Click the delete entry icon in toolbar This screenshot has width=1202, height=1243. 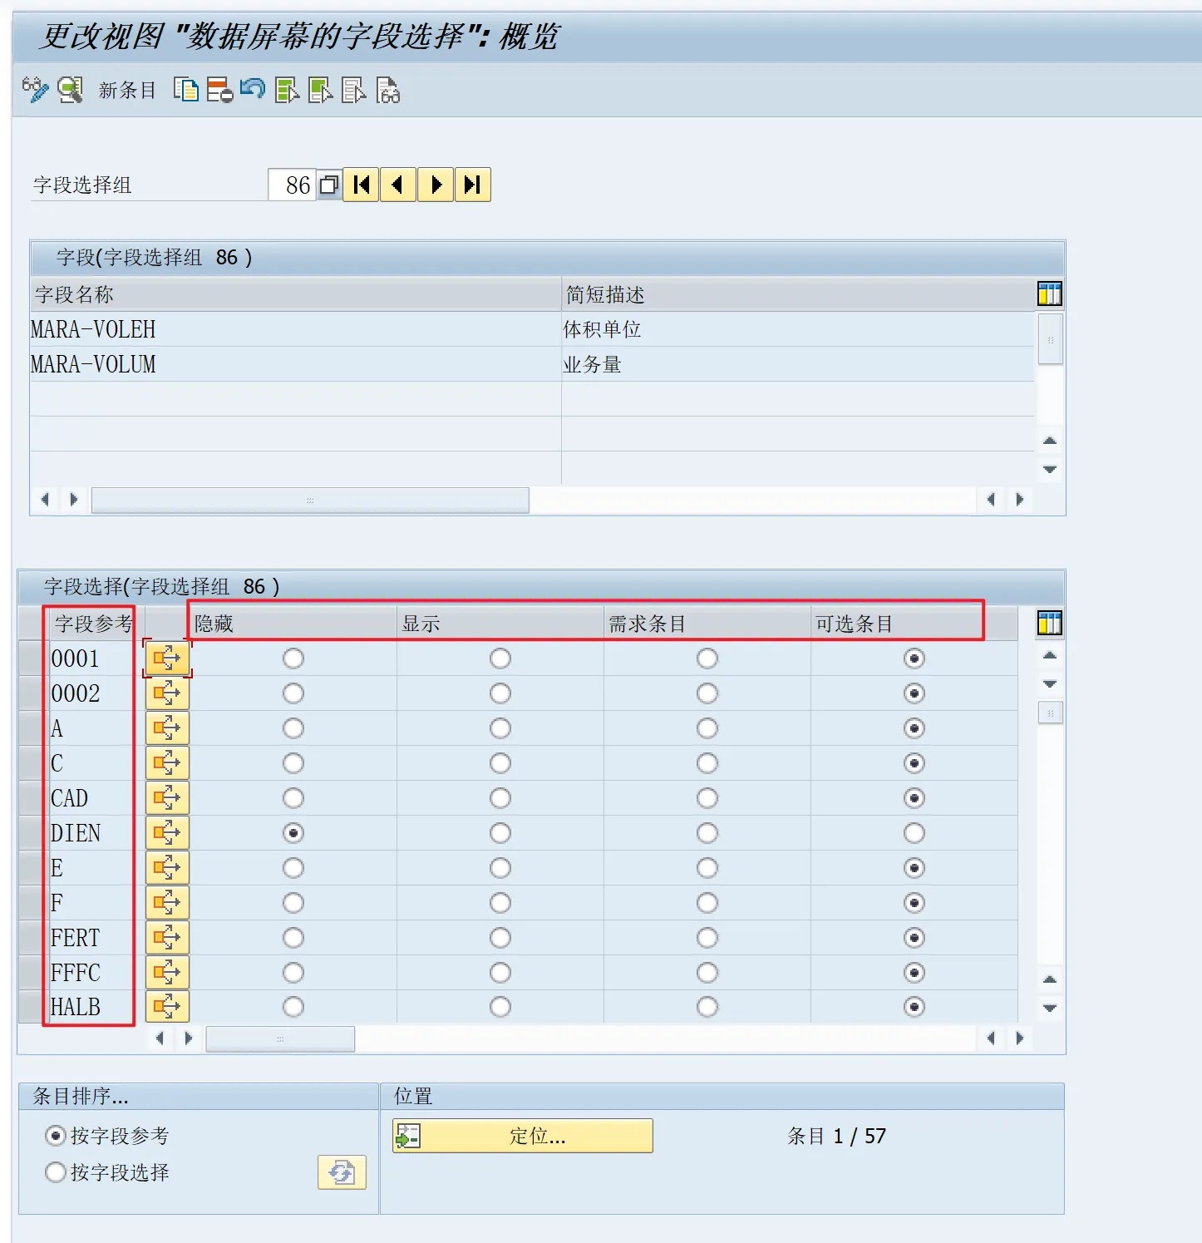(x=219, y=90)
